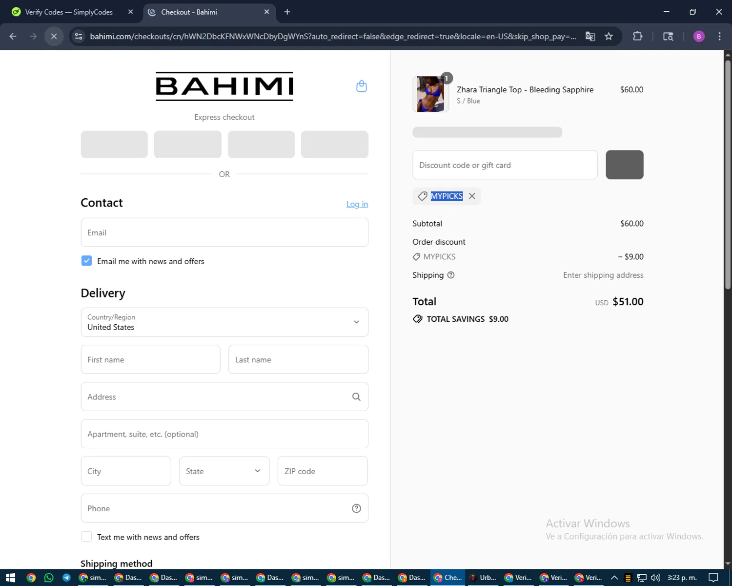Switch to the Verify Codes — SimplyCodes tab
The height and width of the screenshot is (586, 732).
point(69,12)
